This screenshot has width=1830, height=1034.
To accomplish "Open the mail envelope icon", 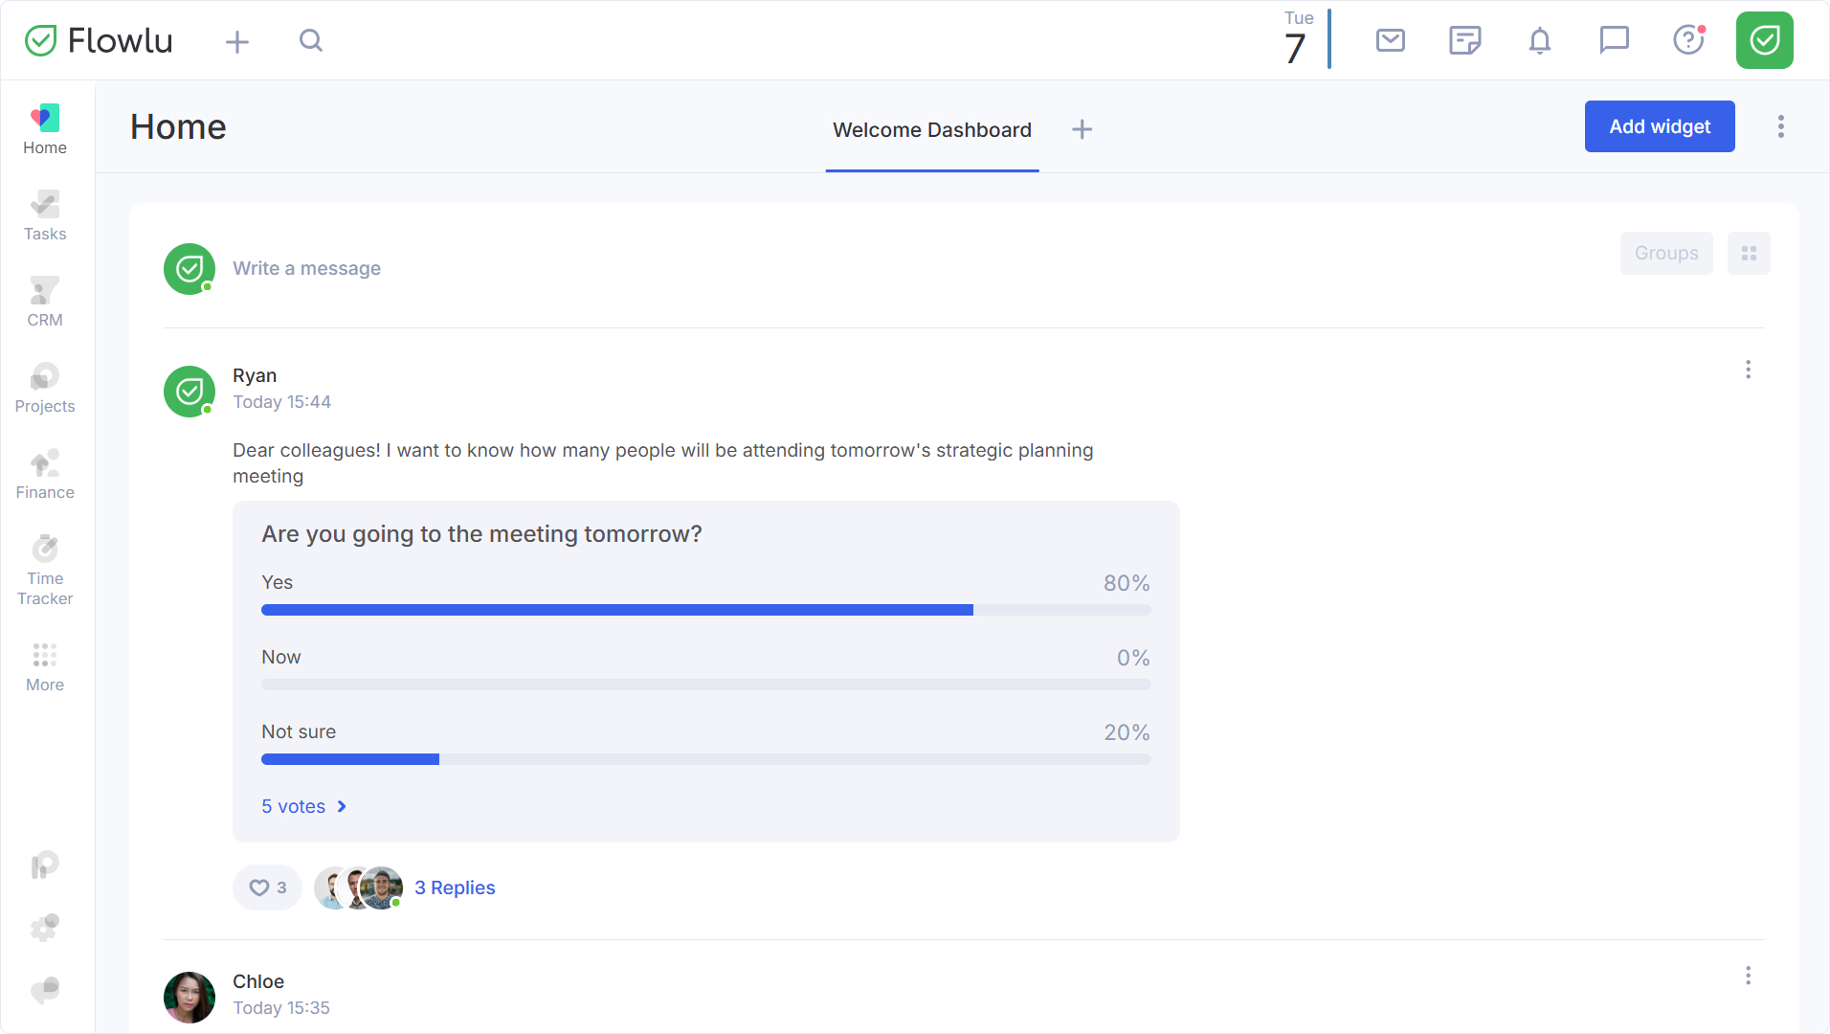I will pyautogui.click(x=1390, y=40).
